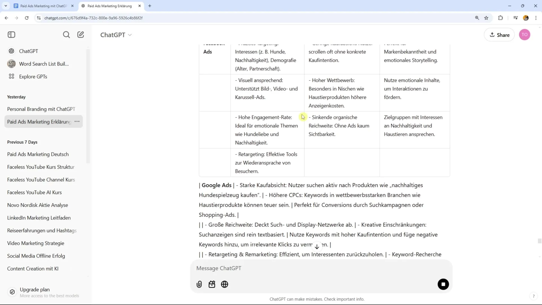This screenshot has width=542, height=305.
Task: Click the 'Google Ads' bold heading text
Action: pos(217,185)
